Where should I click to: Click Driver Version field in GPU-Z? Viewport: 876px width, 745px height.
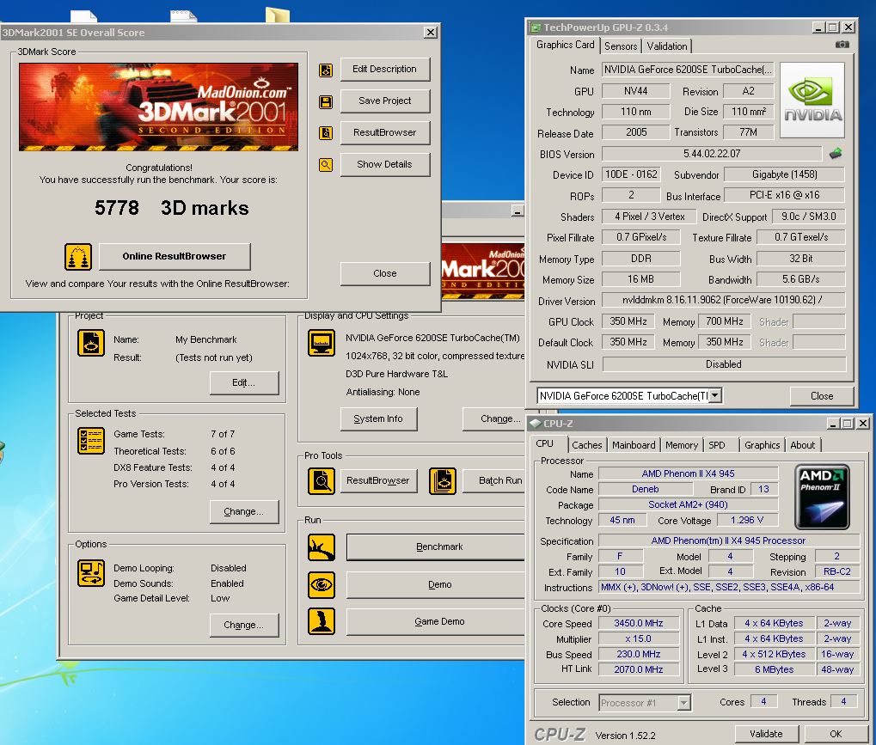[x=723, y=301]
